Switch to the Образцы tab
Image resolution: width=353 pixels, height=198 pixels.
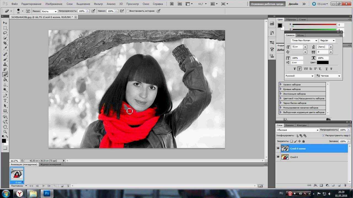pos(291,20)
